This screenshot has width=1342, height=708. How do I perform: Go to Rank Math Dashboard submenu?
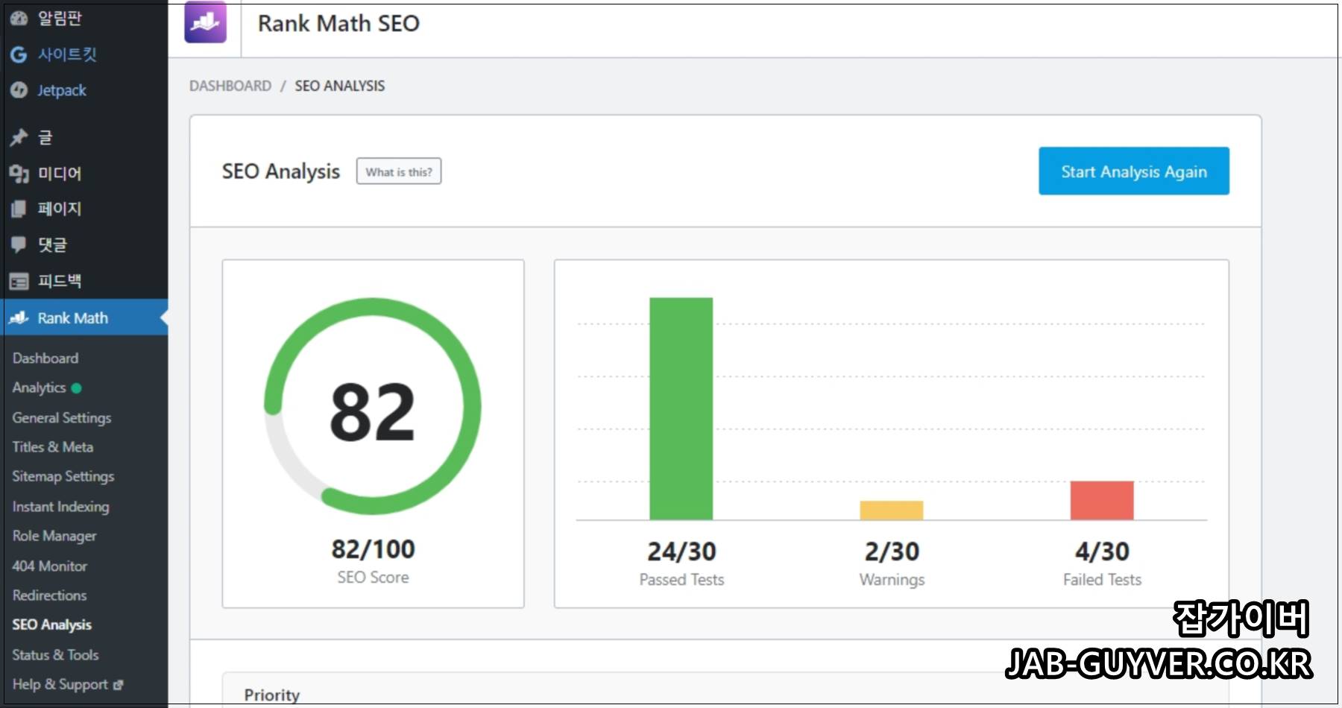click(45, 358)
